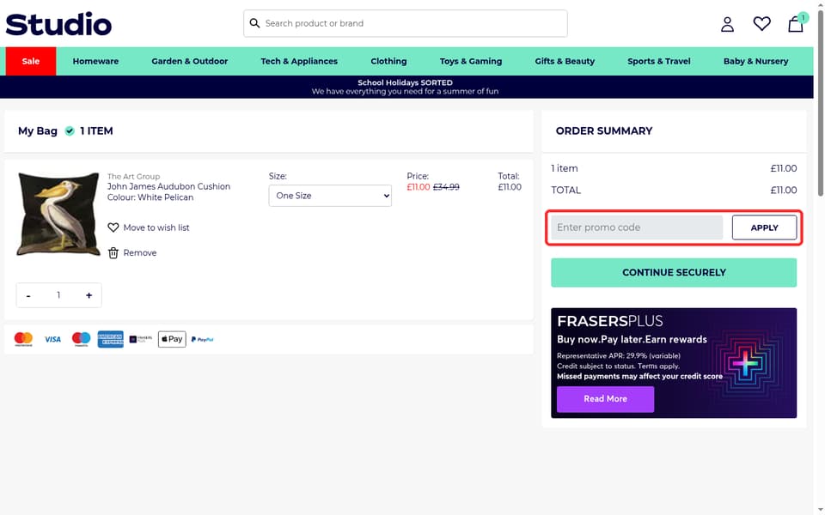
Task: Click the Mastercard payment icon
Action: [x=23, y=339]
